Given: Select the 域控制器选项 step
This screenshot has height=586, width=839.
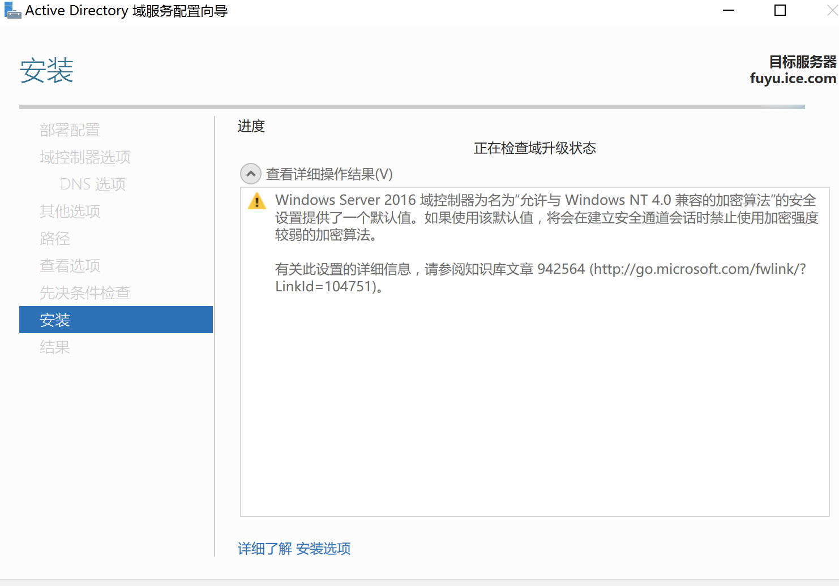Looking at the screenshot, I should 84,157.
